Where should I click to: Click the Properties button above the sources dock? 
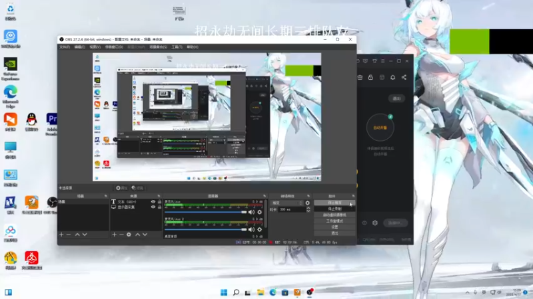click(x=121, y=188)
